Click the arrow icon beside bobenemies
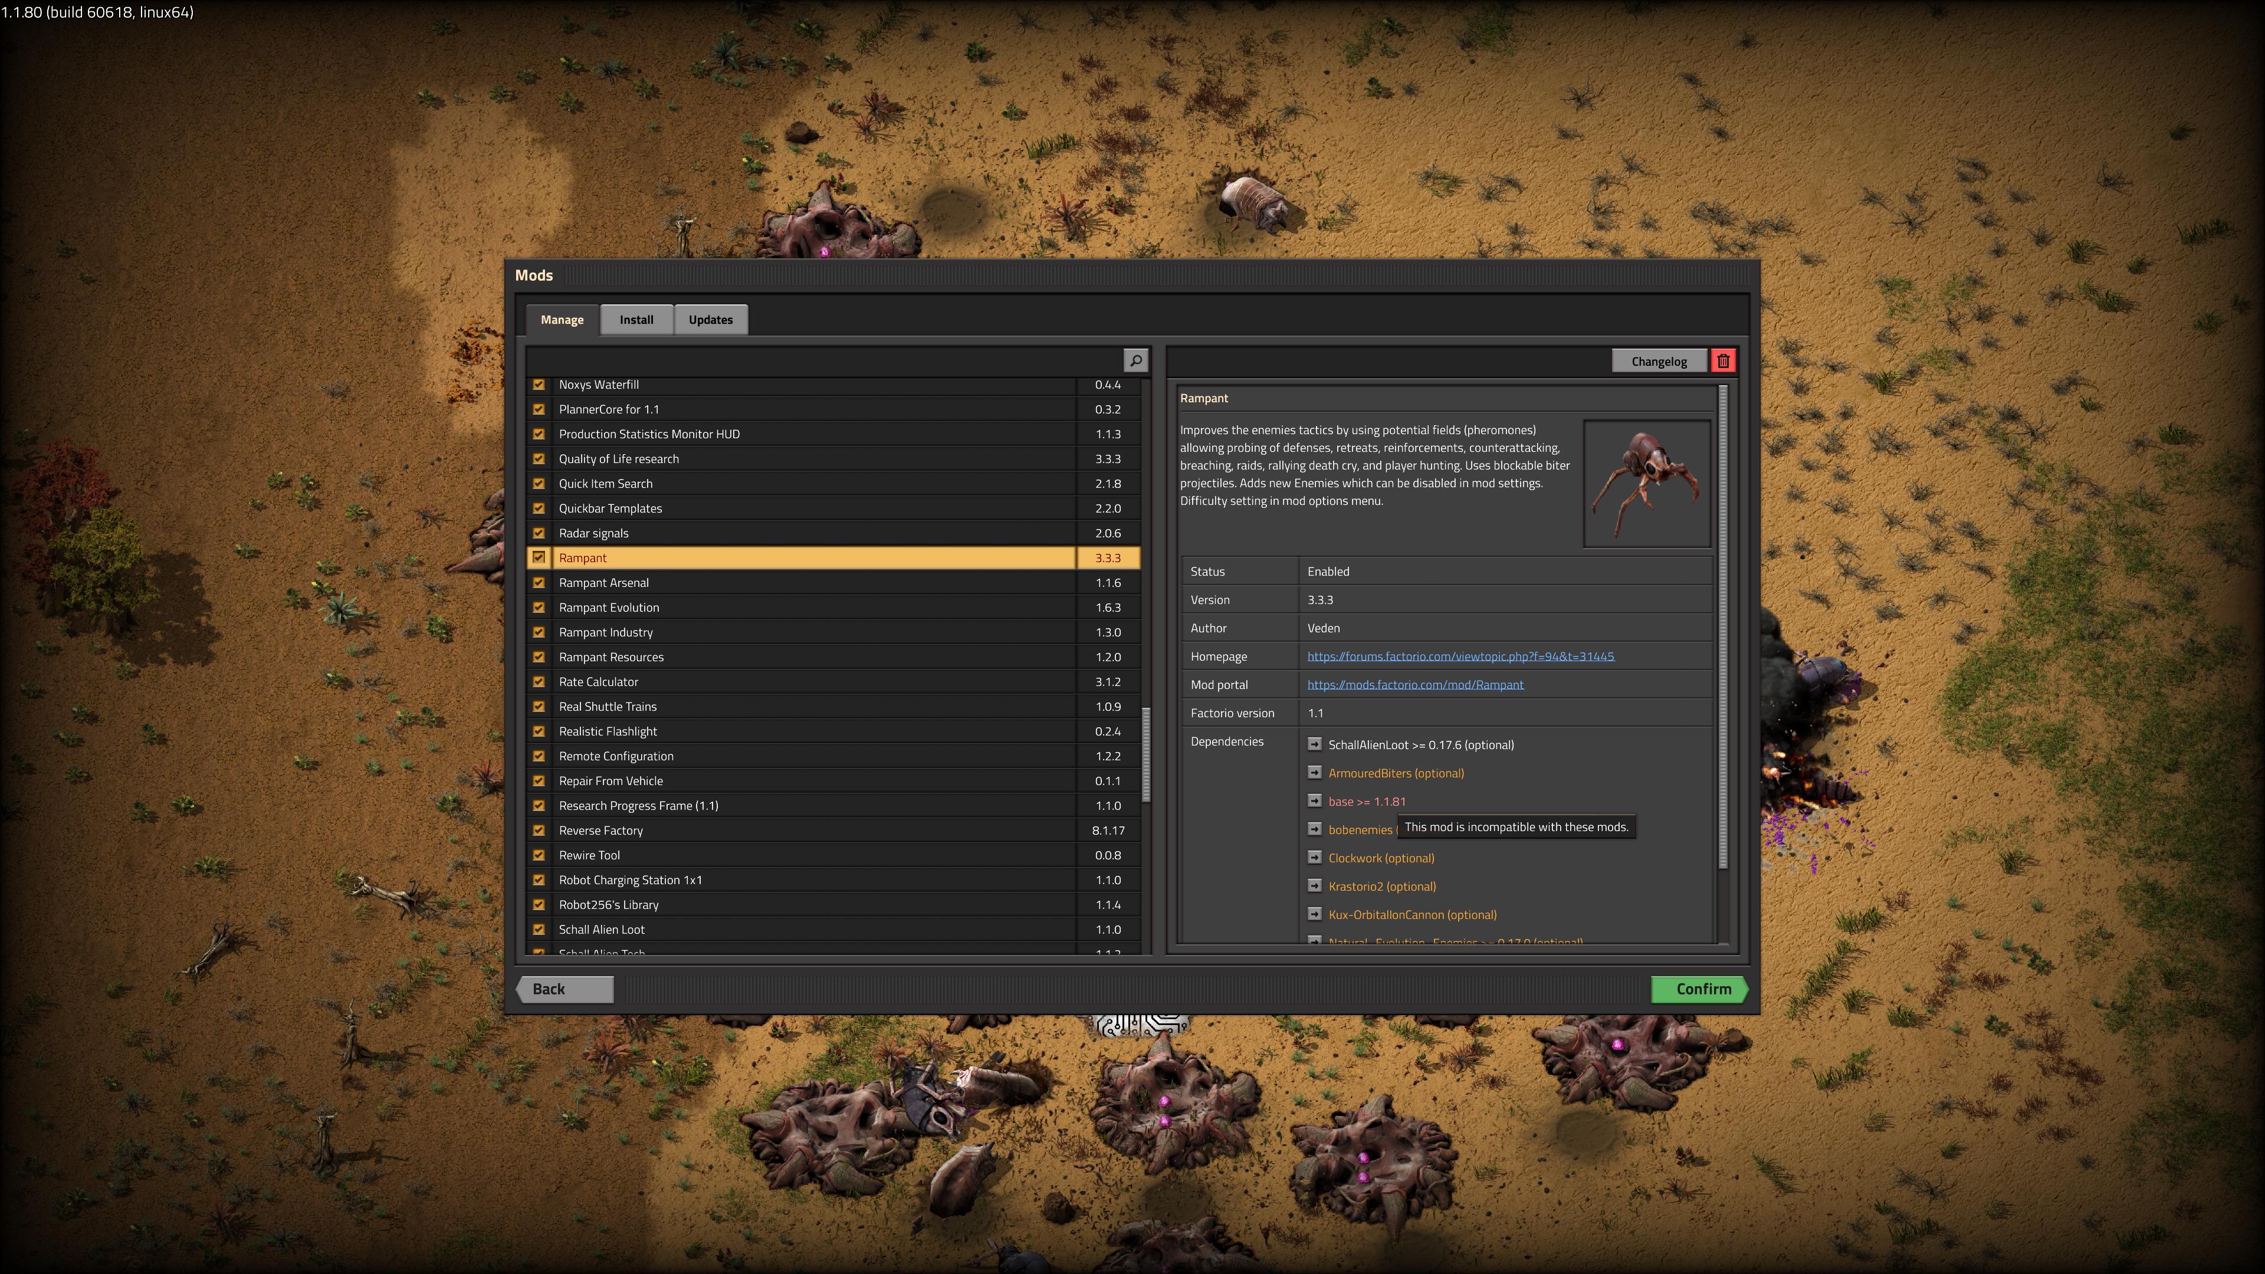 1315,829
